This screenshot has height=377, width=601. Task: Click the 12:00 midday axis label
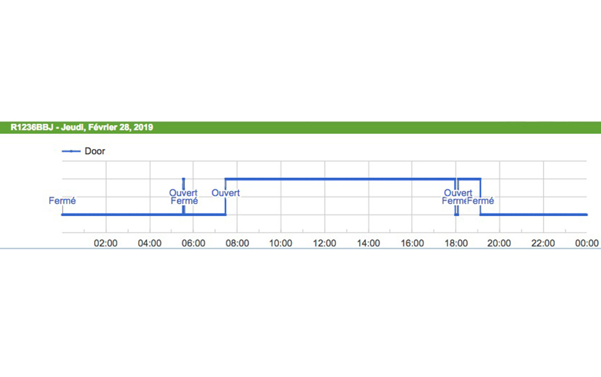pos(325,243)
